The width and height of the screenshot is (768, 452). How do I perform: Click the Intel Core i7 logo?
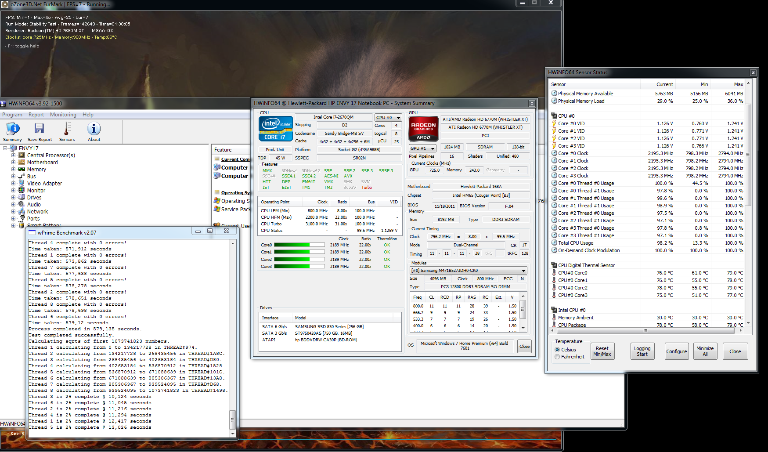[x=275, y=128]
